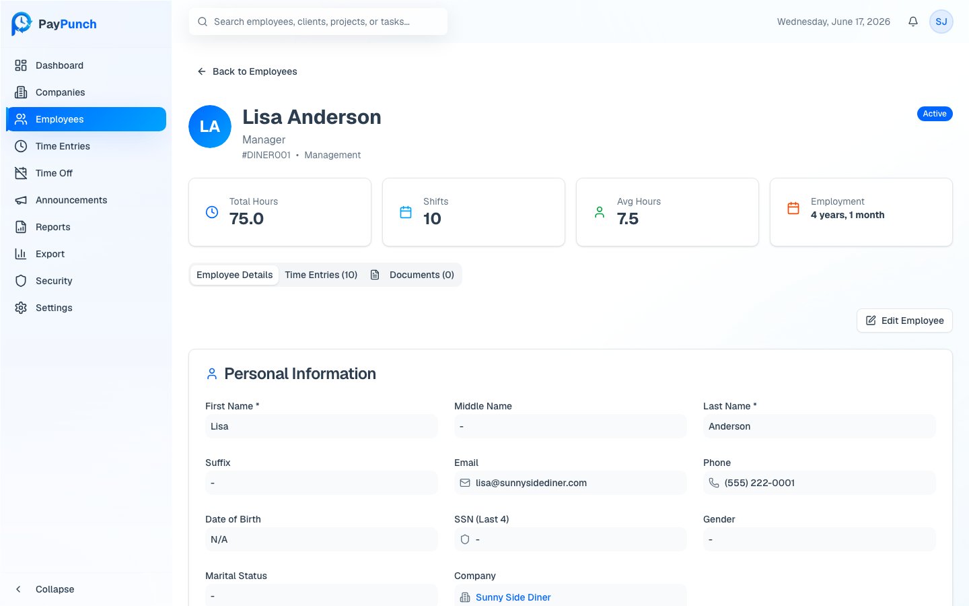Viewport: 969px width, 606px height.
Task: Click the SSN shield icon
Action: 465,539
